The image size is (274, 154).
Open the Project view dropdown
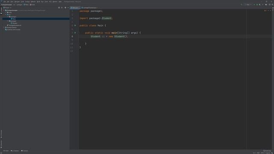pos(7,8)
